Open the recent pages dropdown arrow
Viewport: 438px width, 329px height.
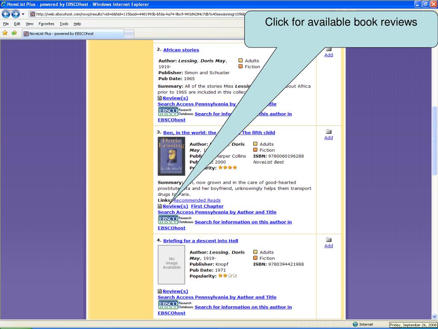pyautogui.click(x=23, y=14)
